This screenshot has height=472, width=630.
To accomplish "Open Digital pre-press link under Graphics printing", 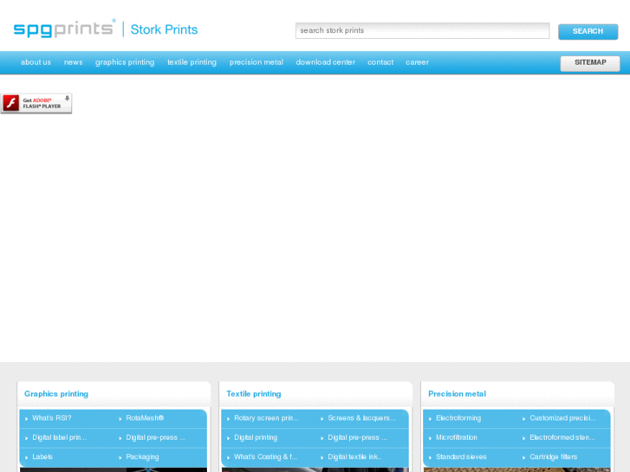I will pos(155,437).
